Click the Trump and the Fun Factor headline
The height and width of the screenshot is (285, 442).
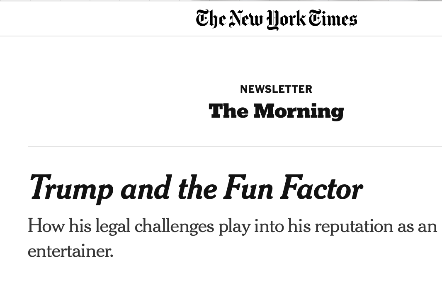tap(196, 188)
